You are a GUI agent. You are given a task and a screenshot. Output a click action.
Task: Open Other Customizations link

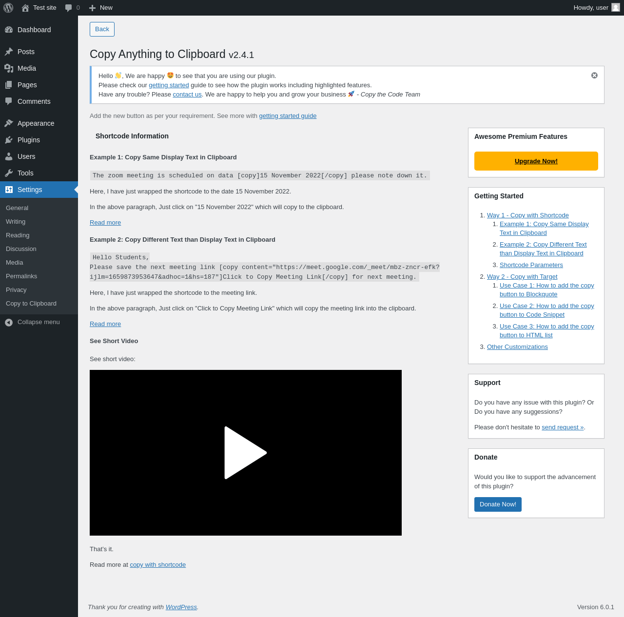coord(517,347)
